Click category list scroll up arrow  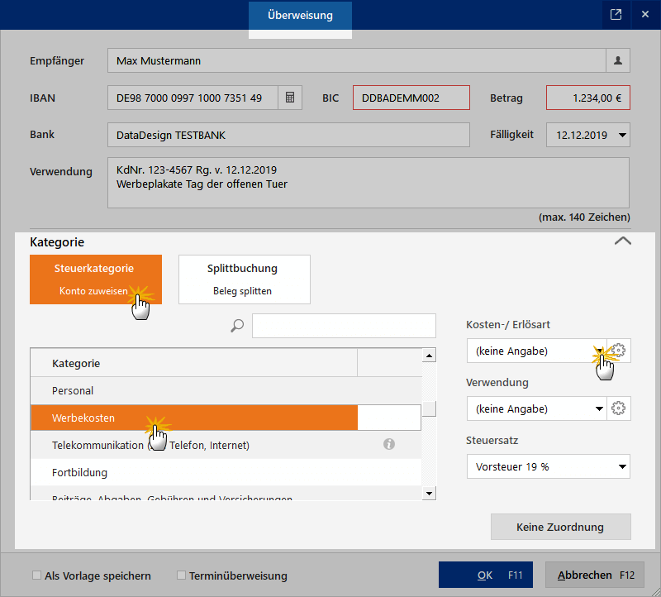[x=429, y=356]
